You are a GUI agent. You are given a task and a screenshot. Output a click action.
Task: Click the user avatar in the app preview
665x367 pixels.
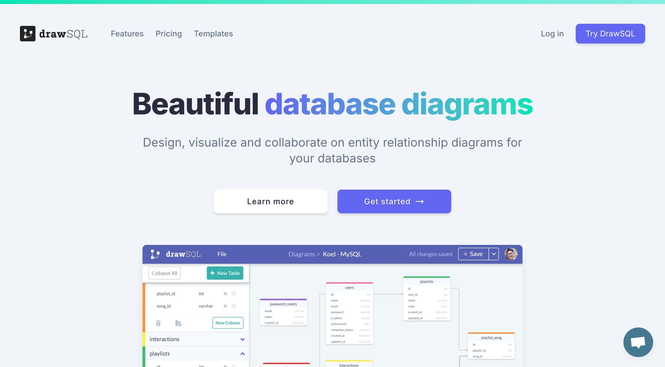tap(511, 254)
